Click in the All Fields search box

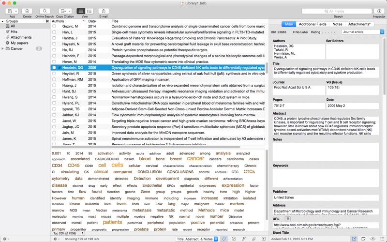(x=337, y=11)
